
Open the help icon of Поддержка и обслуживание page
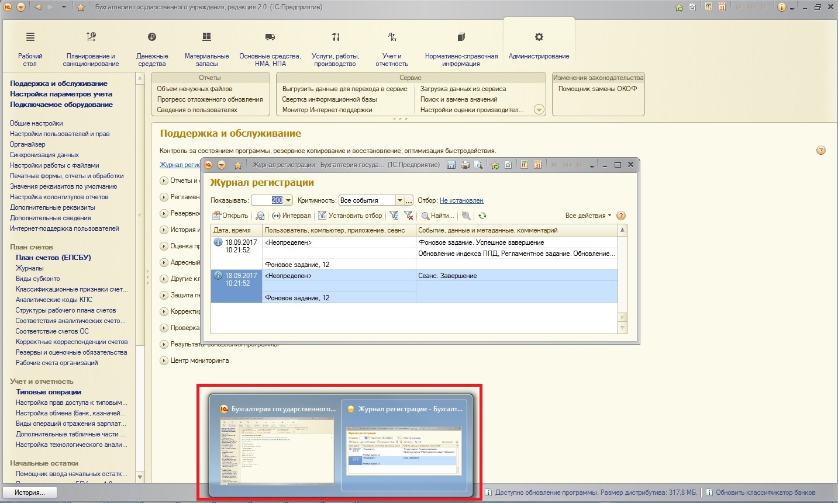click(x=821, y=150)
